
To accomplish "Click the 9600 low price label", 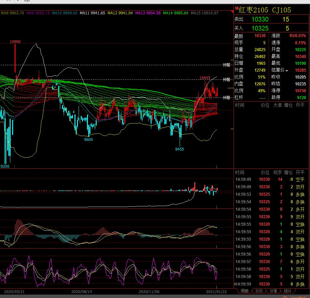I will pyautogui.click(x=88, y=140).
